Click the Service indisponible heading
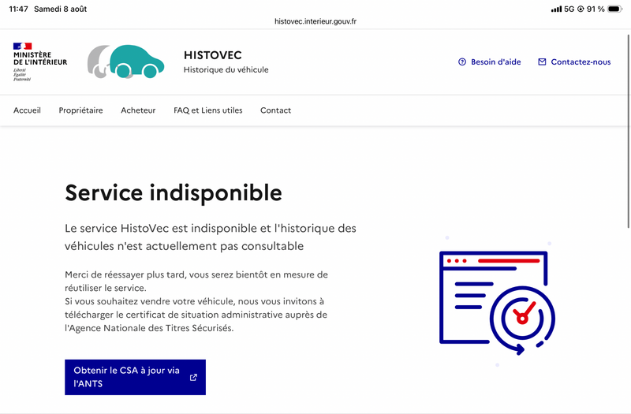The height and width of the screenshot is (414, 631). click(174, 192)
